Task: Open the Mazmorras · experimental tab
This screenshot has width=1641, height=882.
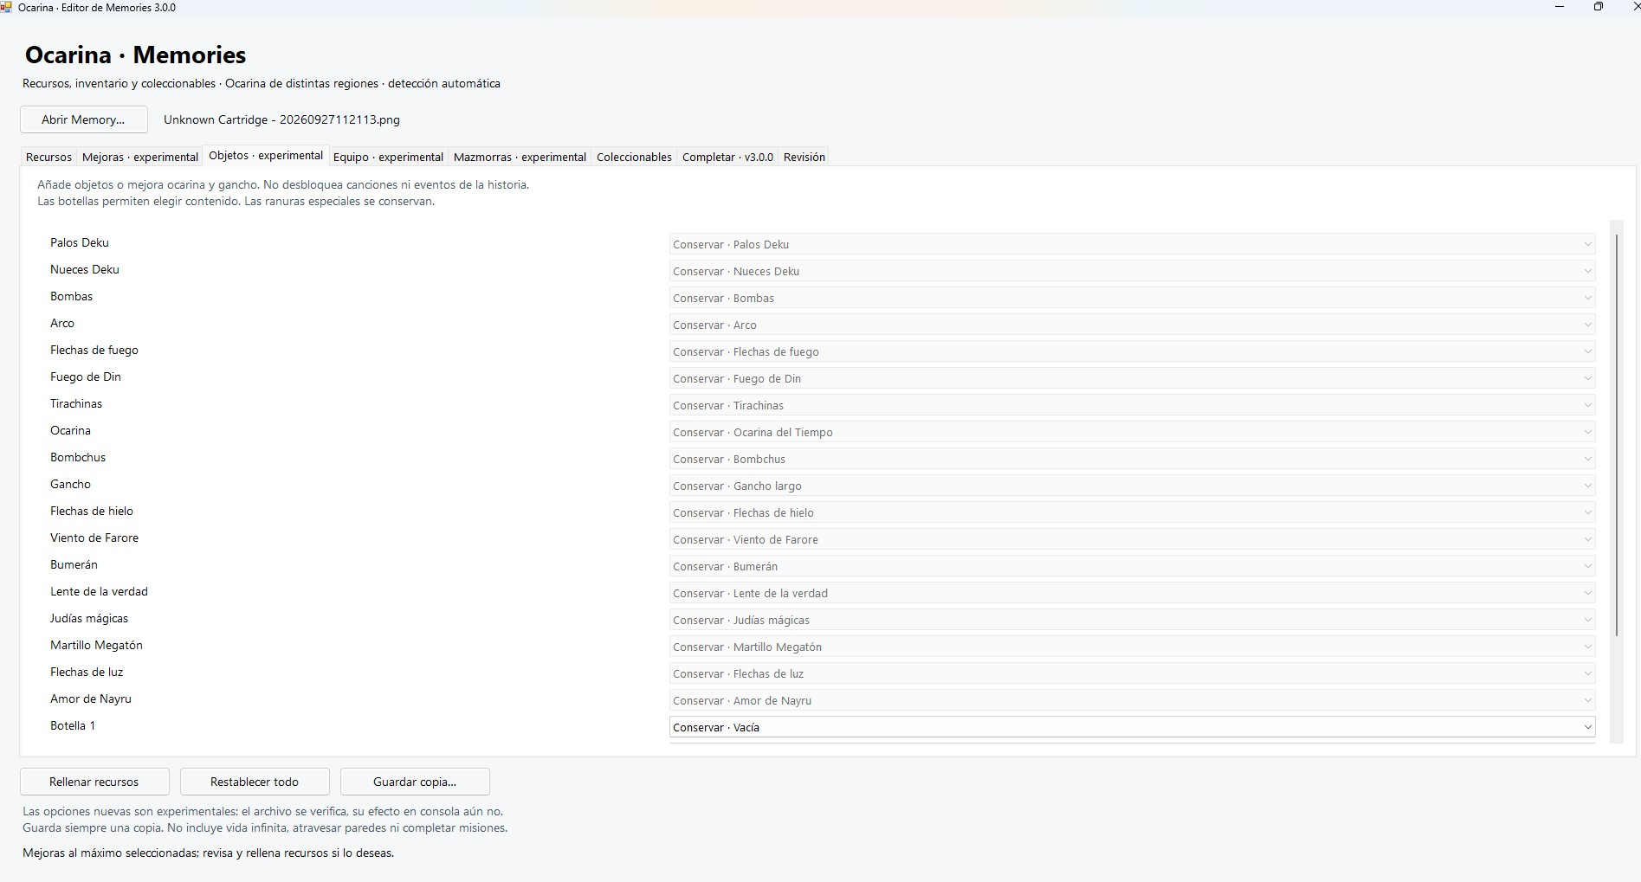Action: pyautogui.click(x=520, y=157)
